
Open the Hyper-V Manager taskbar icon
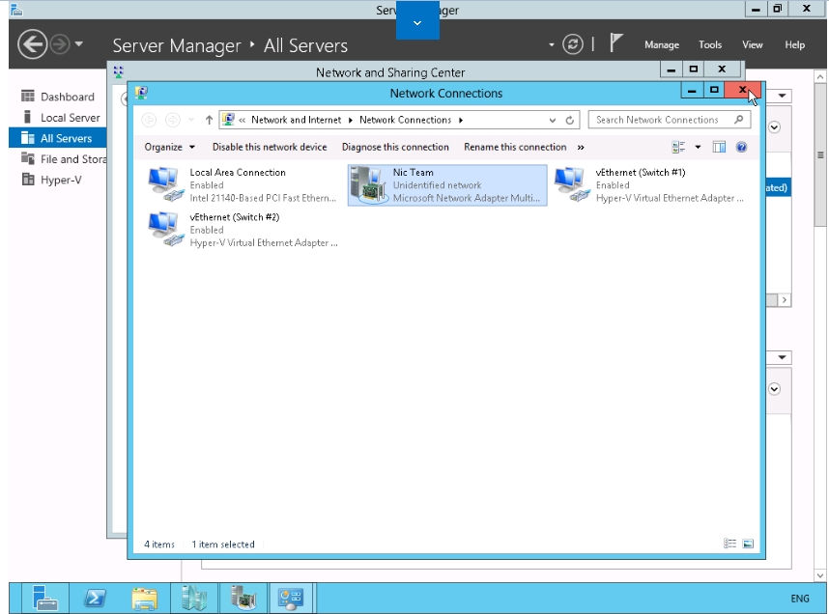click(x=194, y=599)
